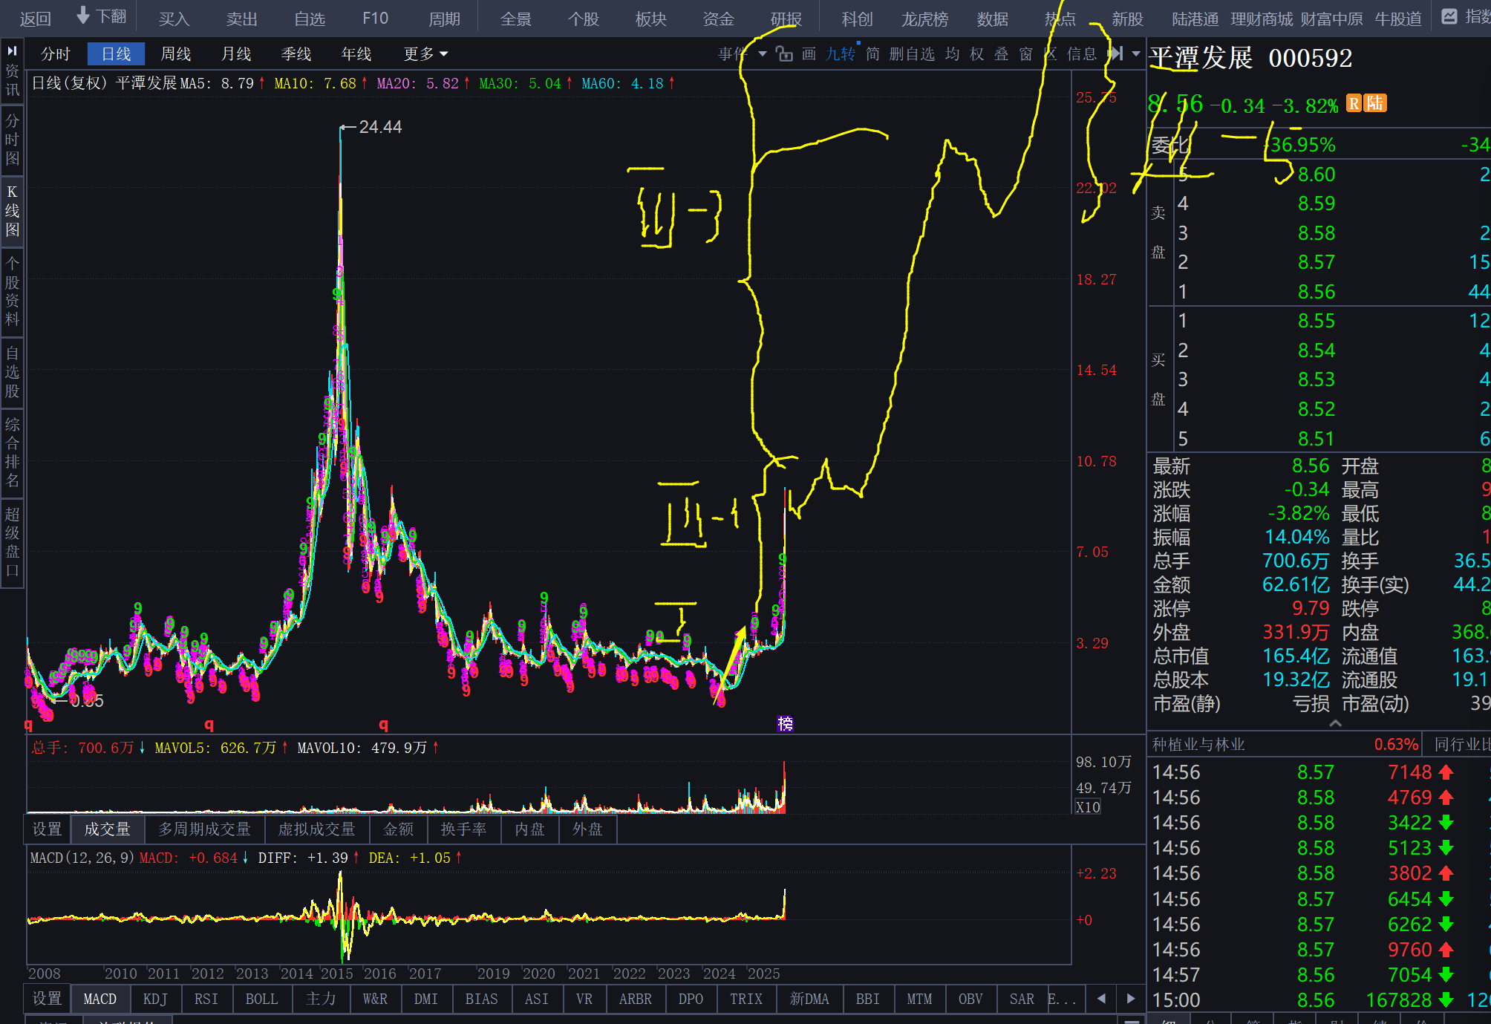1491x1024 pixels.
Task: Click the X10 volume scale control
Action: pyautogui.click(x=1088, y=807)
